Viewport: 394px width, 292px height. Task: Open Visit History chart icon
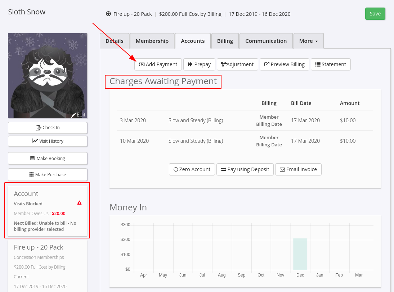35,141
